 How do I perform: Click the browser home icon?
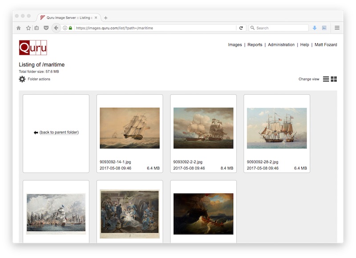[19, 28]
